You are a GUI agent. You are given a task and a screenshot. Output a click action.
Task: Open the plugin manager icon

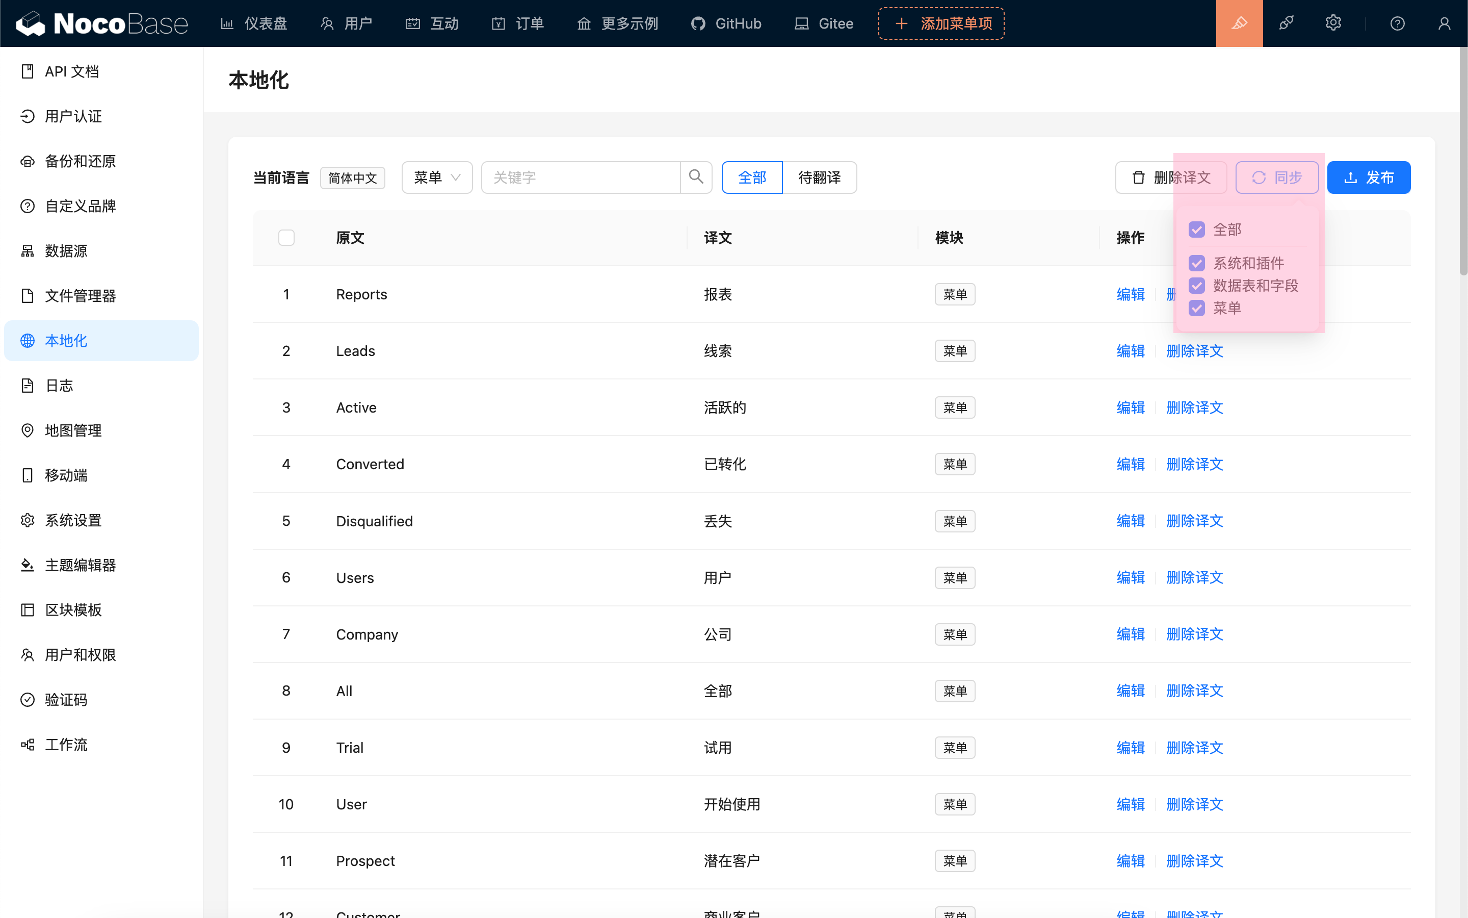click(x=1286, y=23)
